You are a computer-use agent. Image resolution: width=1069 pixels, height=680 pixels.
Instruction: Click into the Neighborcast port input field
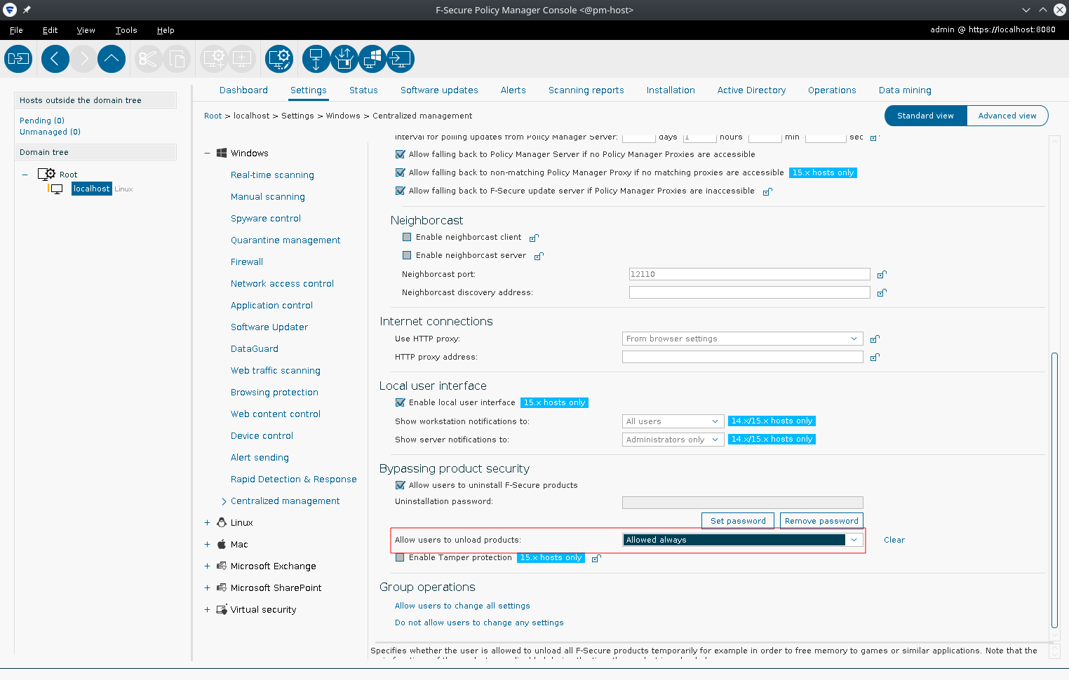[749, 274]
